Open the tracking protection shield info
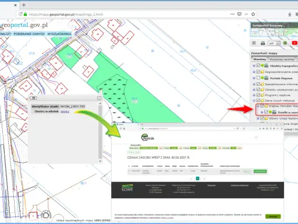This screenshot has height=224, width=298. pos(20,14)
